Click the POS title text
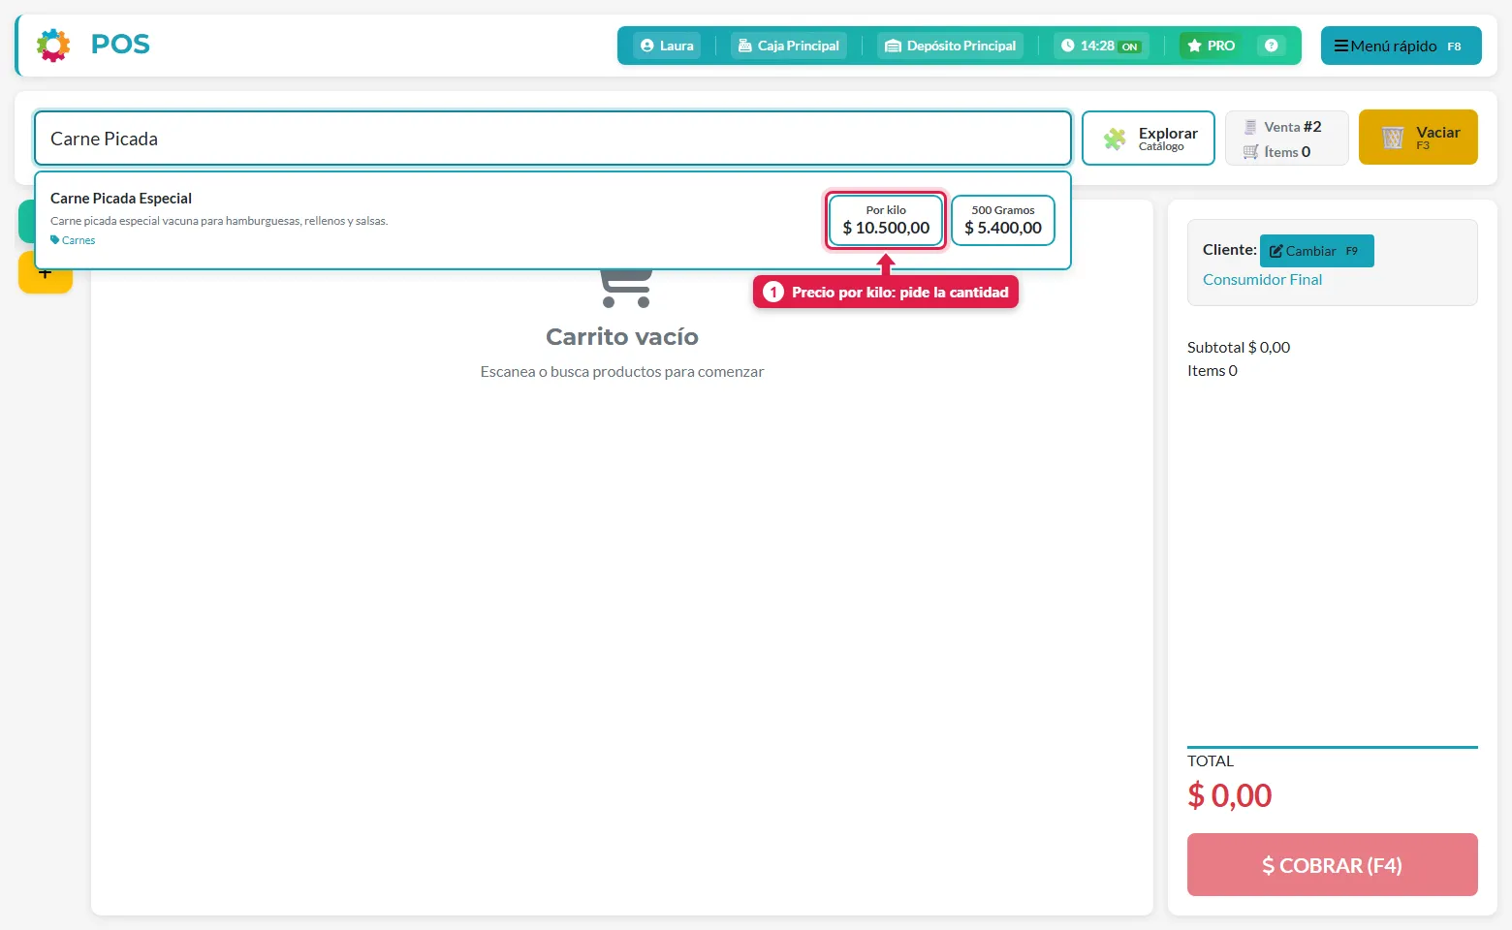Viewport: 1512px width, 930px height. coord(120,45)
